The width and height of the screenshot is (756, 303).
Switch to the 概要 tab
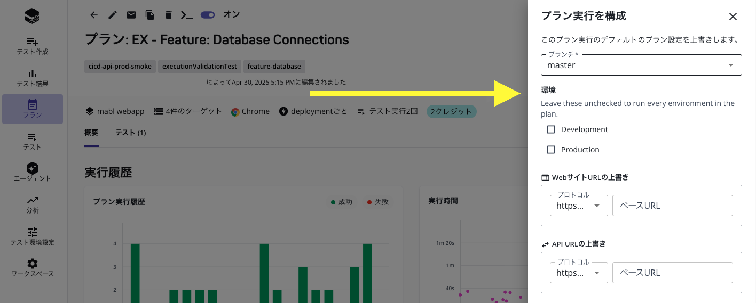coord(91,133)
